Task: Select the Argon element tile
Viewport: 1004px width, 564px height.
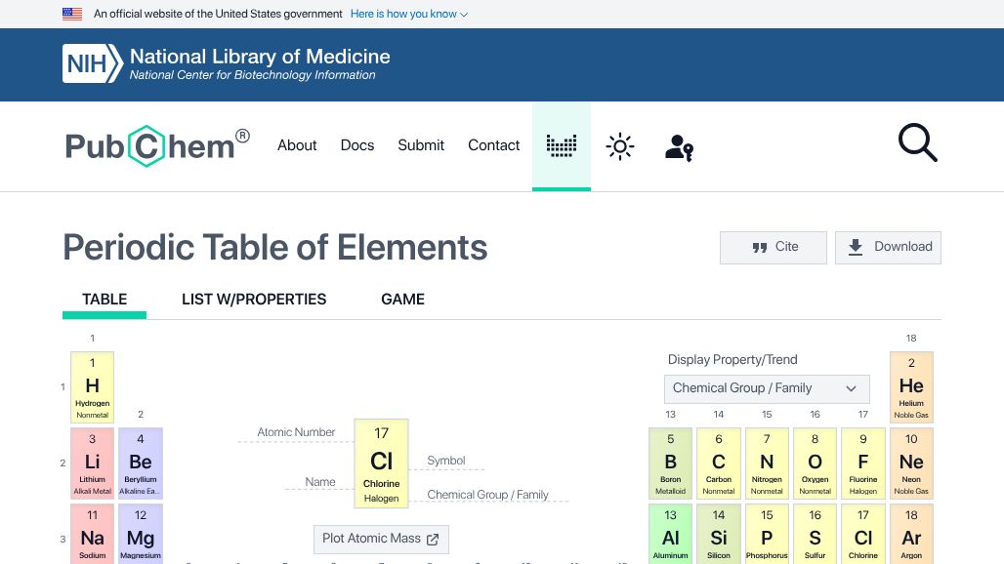Action: [x=911, y=534]
